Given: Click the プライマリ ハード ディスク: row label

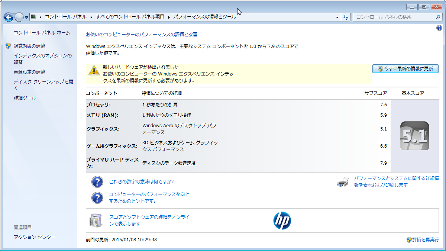Looking at the screenshot, I should pos(112,163).
